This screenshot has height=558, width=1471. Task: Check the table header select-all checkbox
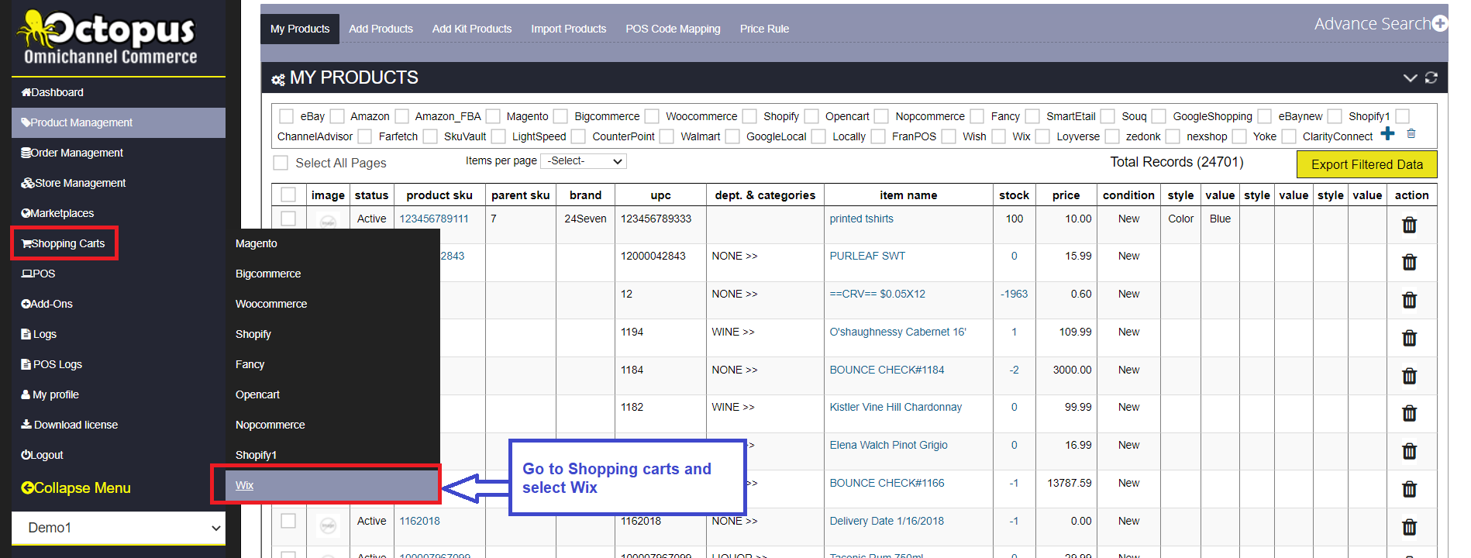tap(288, 195)
